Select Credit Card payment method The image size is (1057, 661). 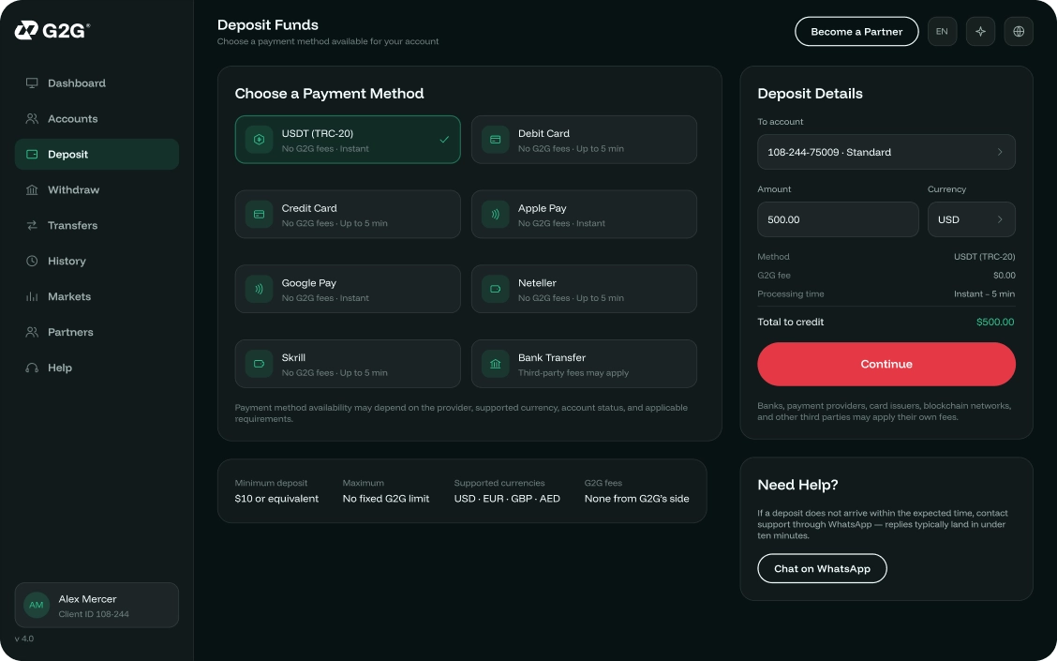click(x=348, y=215)
